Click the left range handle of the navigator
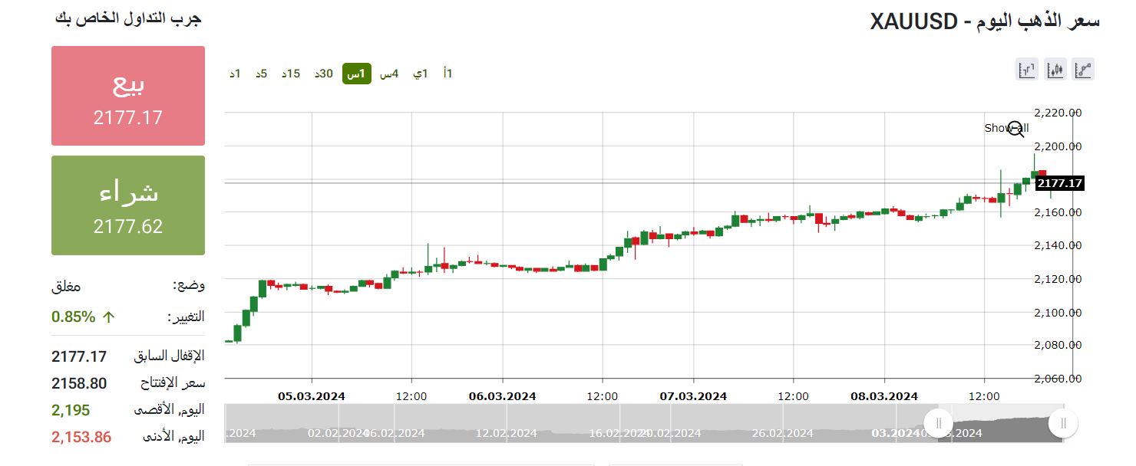1136x466 pixels. click(x=939, y=423)
